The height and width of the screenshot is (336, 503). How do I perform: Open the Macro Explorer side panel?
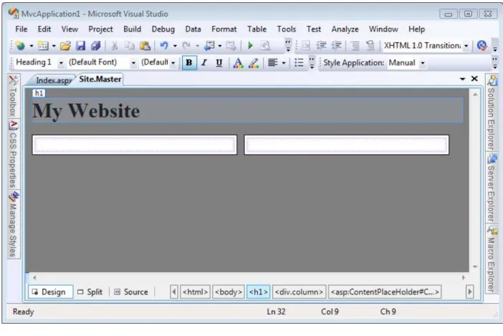tap(491, 259)
